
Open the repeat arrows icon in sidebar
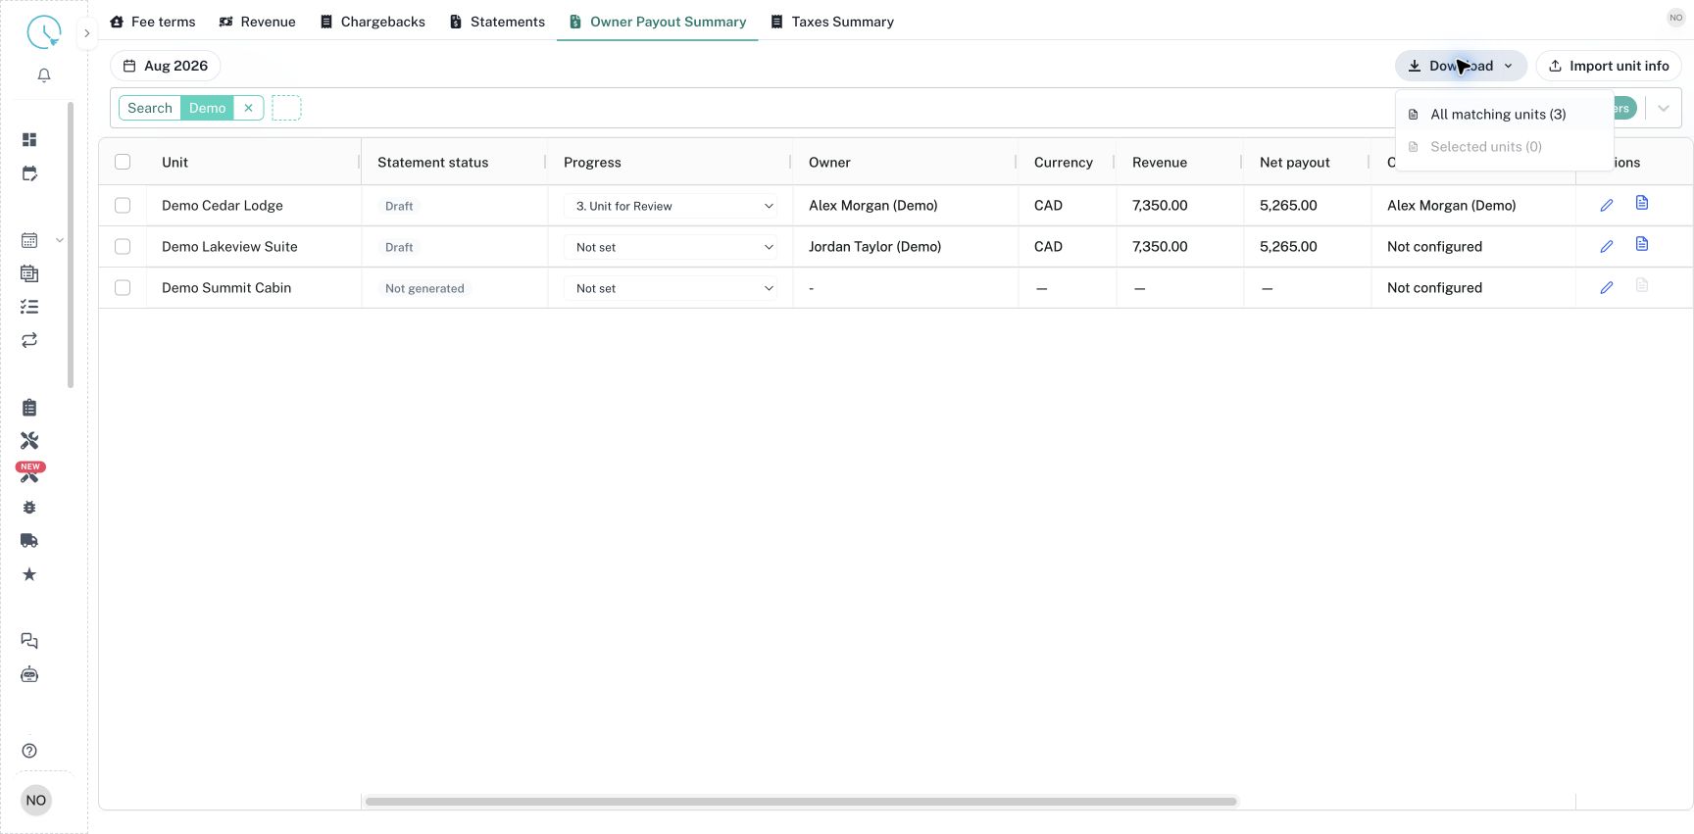click(29, 340)
